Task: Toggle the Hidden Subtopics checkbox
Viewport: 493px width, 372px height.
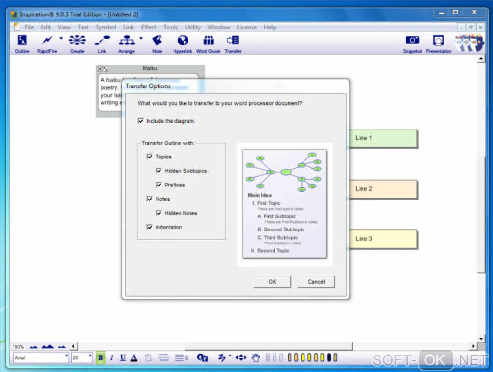Action: tap(159, 171)
